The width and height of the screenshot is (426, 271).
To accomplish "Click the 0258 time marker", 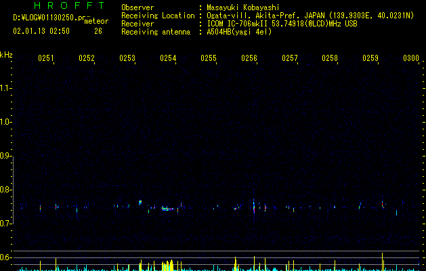I will [x=330, y=58].
